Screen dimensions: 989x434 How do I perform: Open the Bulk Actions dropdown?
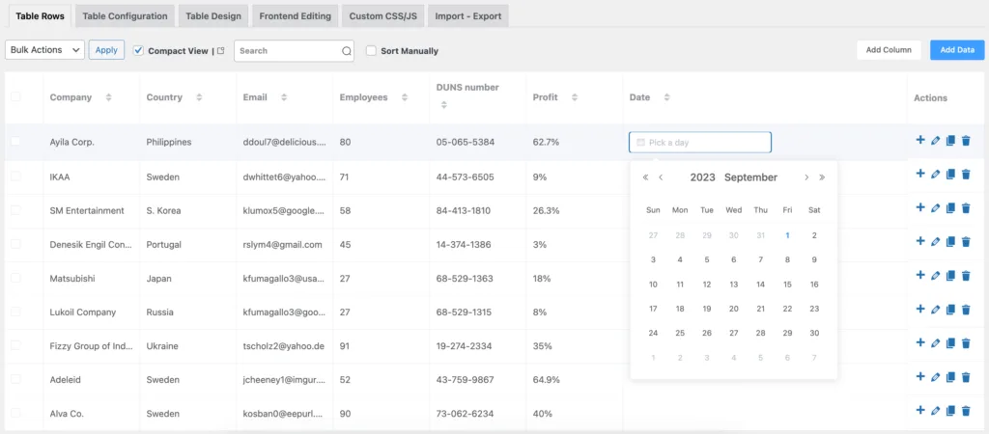point(44,50)
